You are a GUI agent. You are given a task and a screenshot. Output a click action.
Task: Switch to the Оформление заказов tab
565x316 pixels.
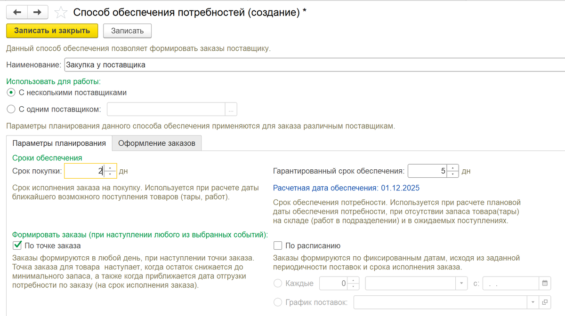(x=156, y=142)
